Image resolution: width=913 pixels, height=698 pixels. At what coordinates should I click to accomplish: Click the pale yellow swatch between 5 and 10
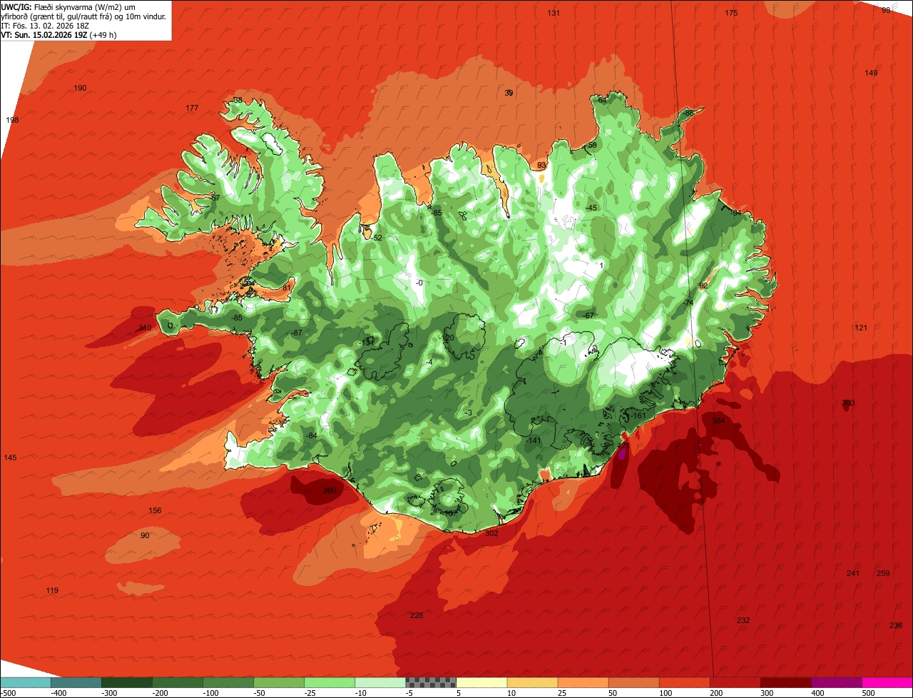pos(481,682)
